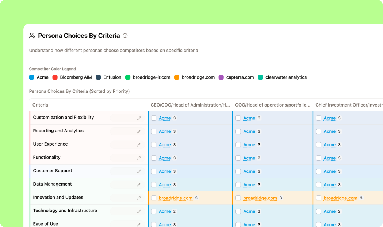Click the red Bloomberg AIM legend swatch
The height and width of the screenshot is (227, 383).
coord(55,77)
